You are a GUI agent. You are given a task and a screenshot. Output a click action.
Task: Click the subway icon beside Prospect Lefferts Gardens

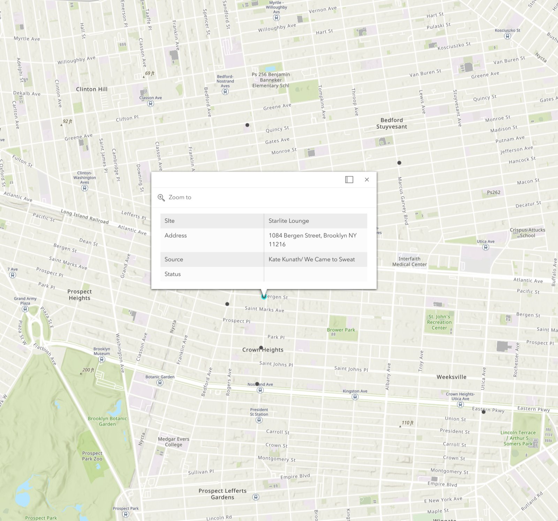256,497
